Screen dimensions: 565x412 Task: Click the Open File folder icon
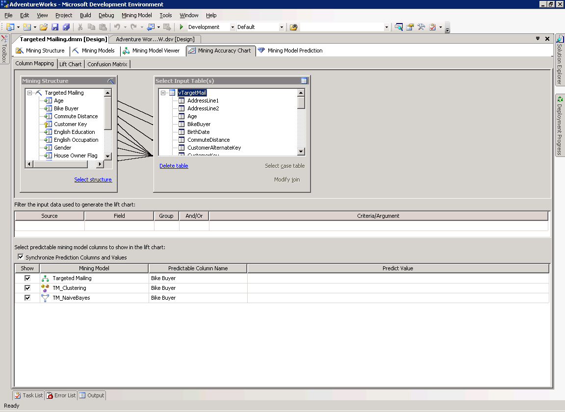click(44, 27)
